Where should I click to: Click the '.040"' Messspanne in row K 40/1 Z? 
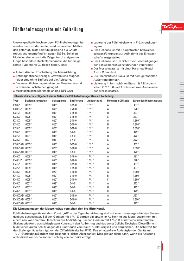pyautogui.click(x=54, y=160)
